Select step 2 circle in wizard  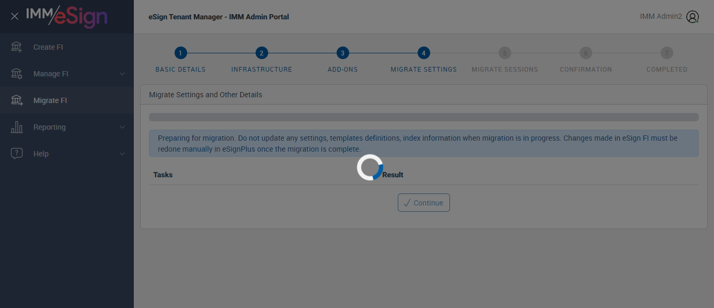[262, 53]
